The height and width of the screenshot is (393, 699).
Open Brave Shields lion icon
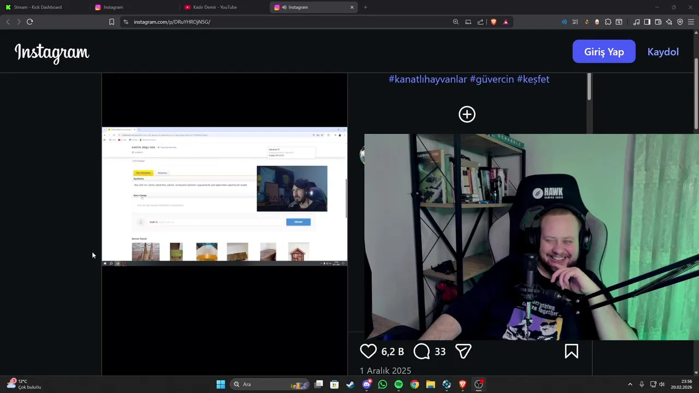494,22
